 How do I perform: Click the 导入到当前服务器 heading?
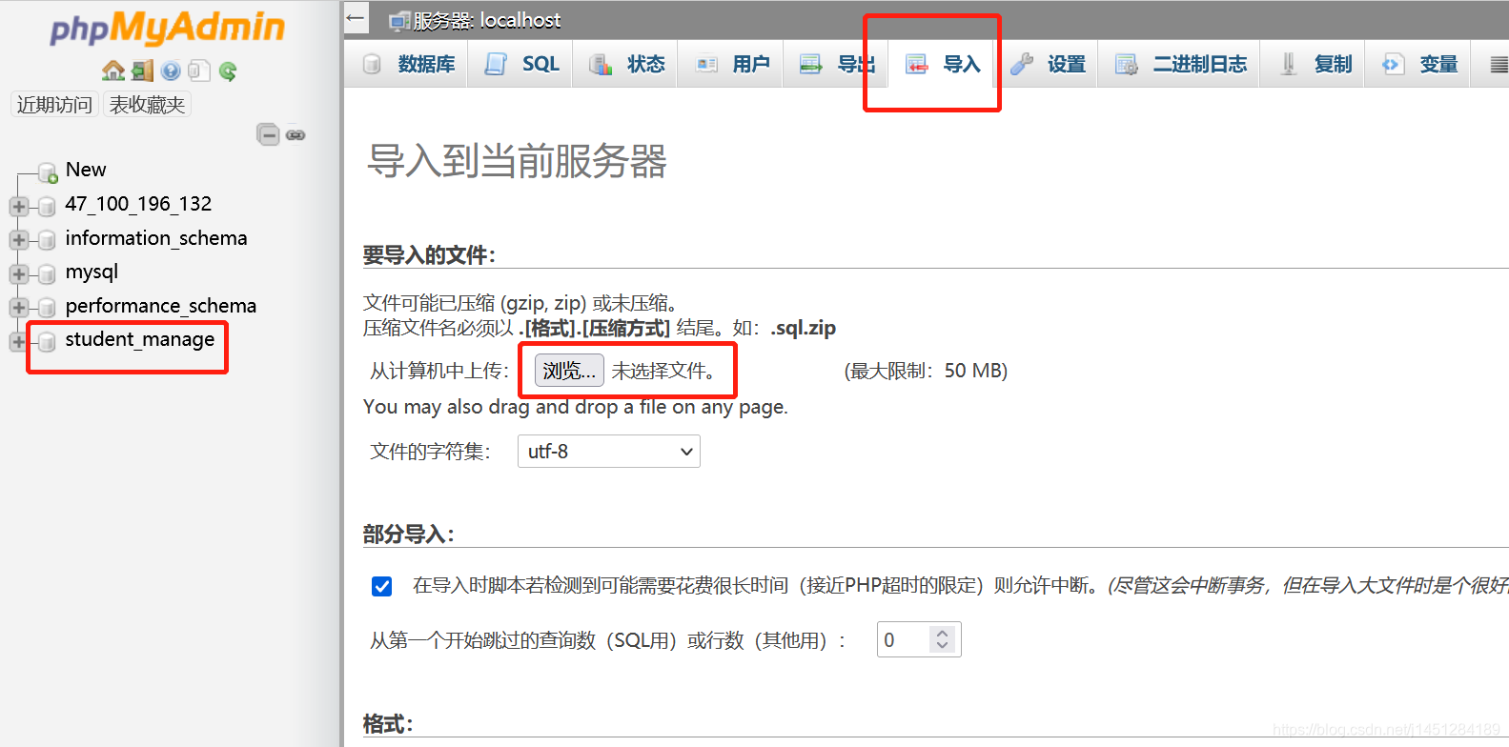click(518, 161)
